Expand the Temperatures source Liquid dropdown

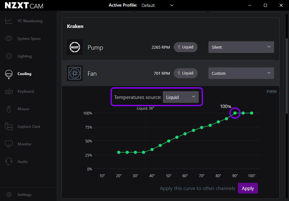[x=180, y=97]
